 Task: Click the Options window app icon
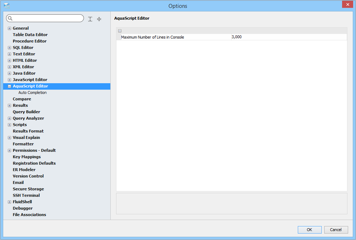point(7,6)
